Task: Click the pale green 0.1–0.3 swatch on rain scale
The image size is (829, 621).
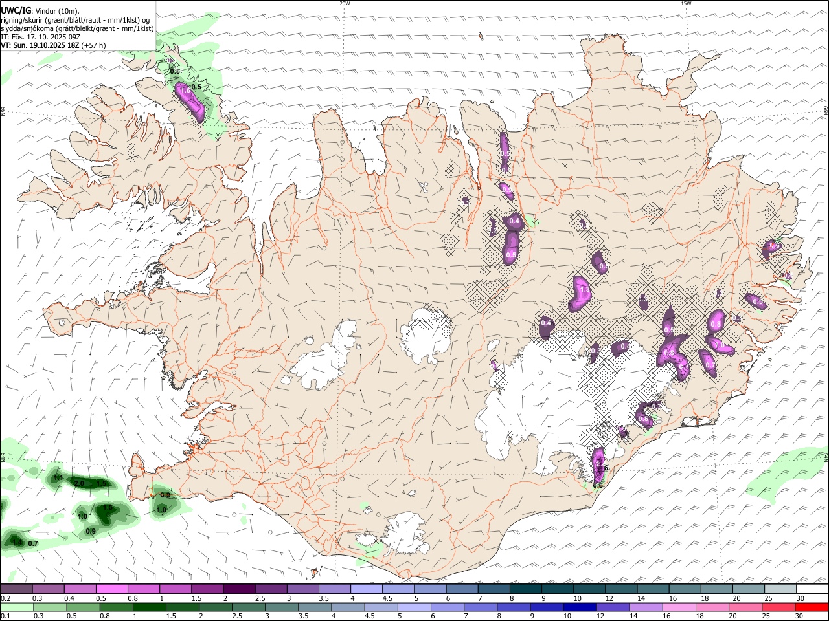Action: coord(16,607)
